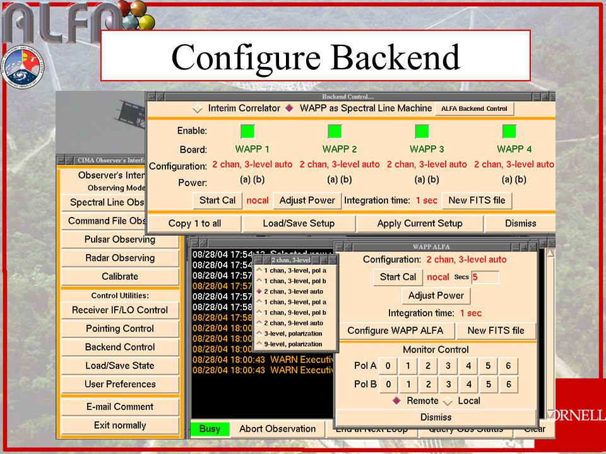Viewport: 606px width, 454px height.
Task: Select 1 chan, 3-level, pol b
Action: click(x=292, y=281)
